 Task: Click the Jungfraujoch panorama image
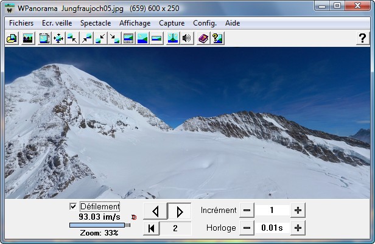click(x=187, y=123)
